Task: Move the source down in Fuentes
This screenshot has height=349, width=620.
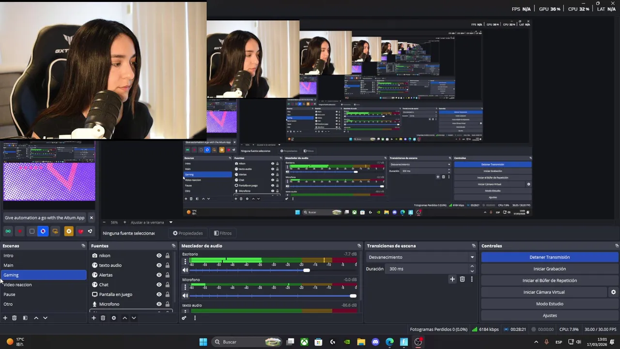Action: pyautogui.click(x=134, y=318)
